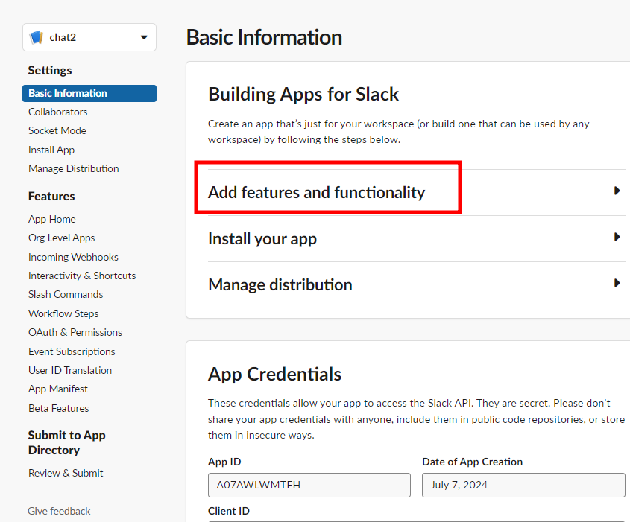Select Basic Information in Settings
The image size is (630, 522).
click(x=89, y=93)
